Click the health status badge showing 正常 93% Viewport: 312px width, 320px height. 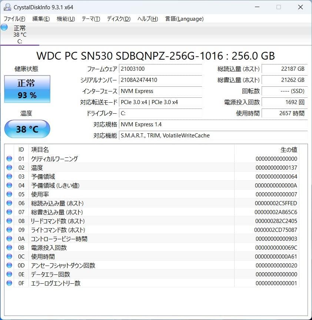tap(27, 89)
